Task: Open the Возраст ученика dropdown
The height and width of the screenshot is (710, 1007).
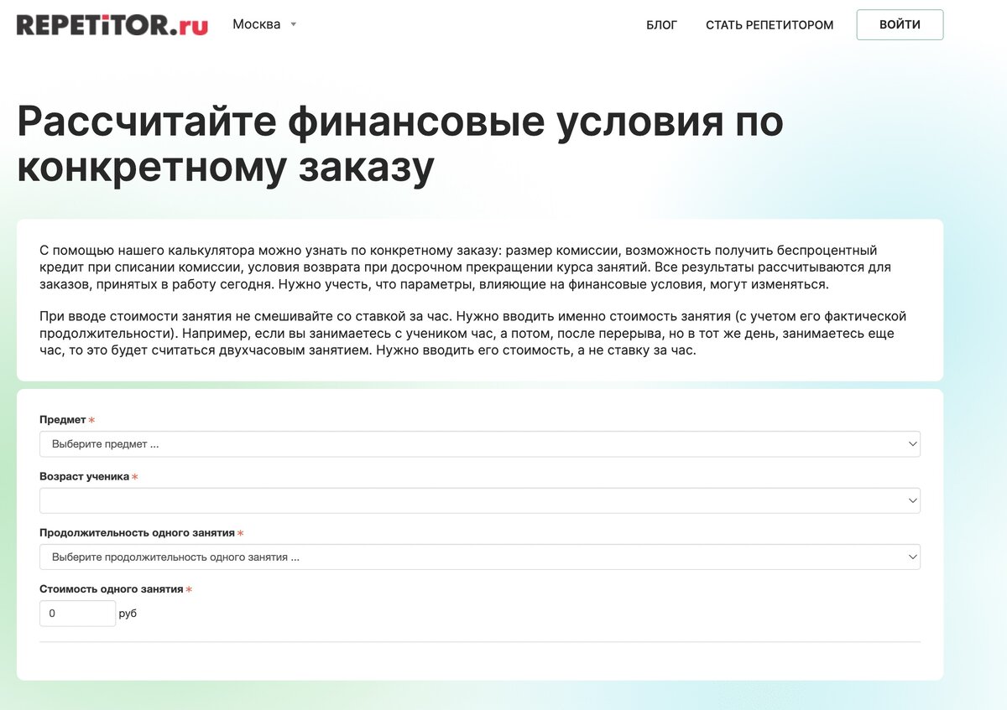Action: coord(480,500)
